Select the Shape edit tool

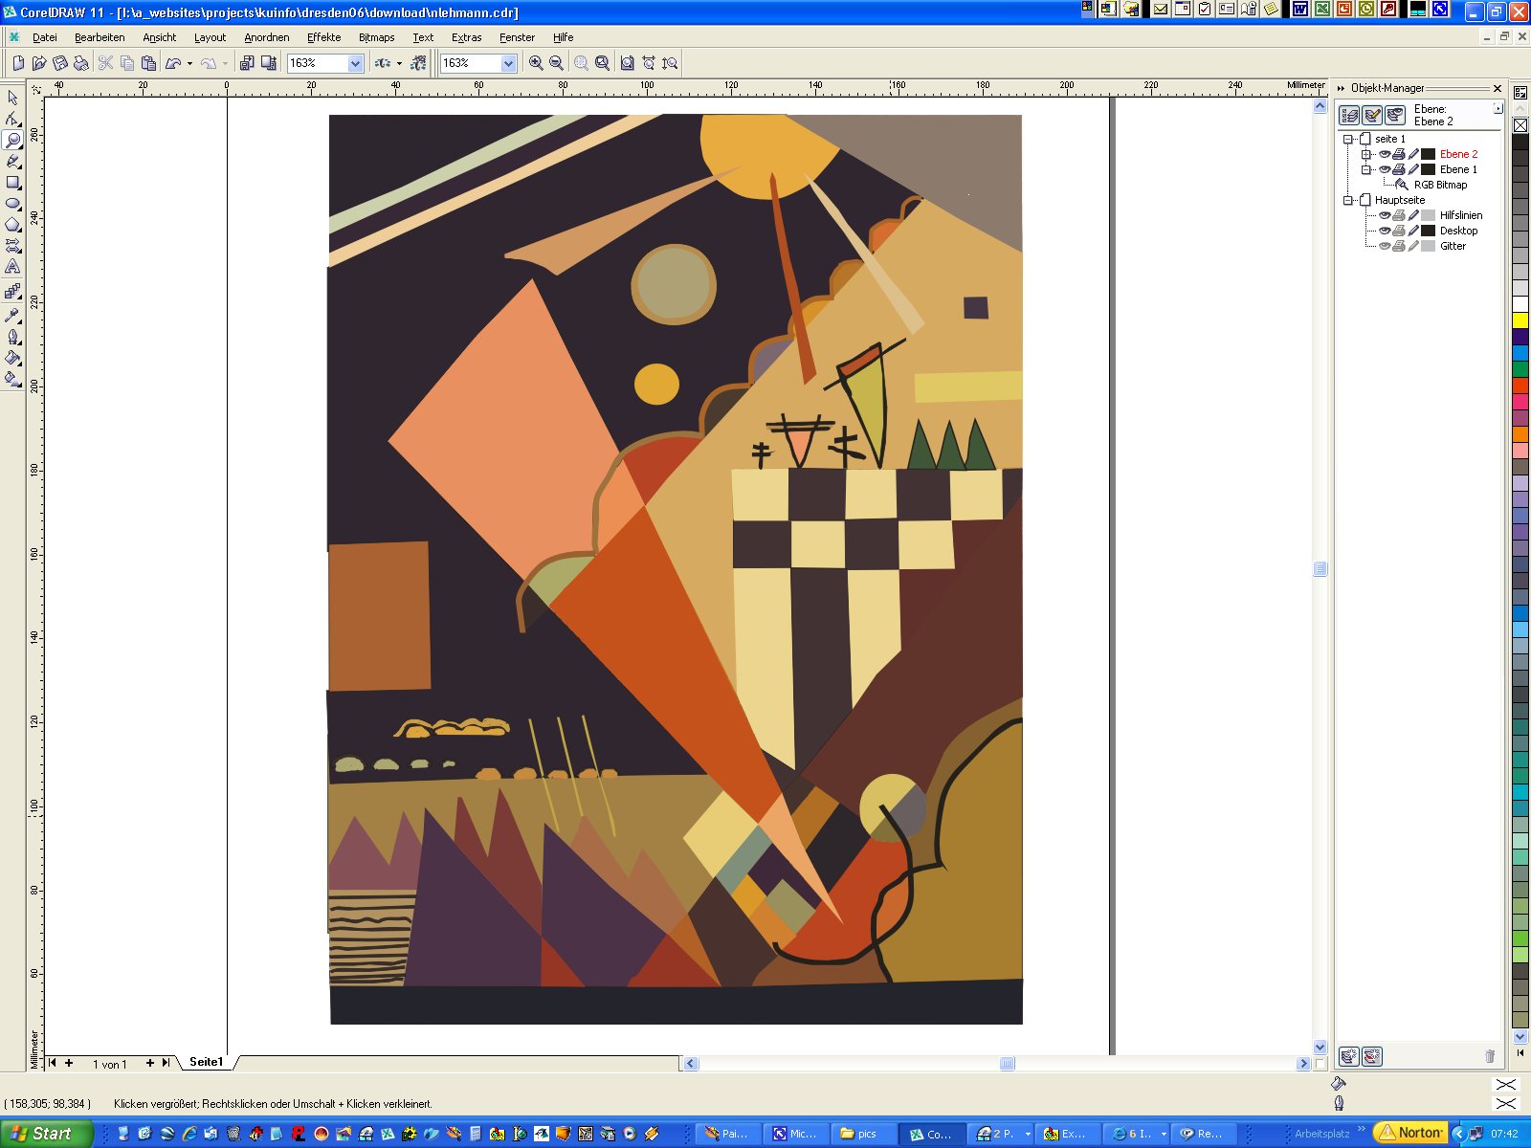click(12, 119)
